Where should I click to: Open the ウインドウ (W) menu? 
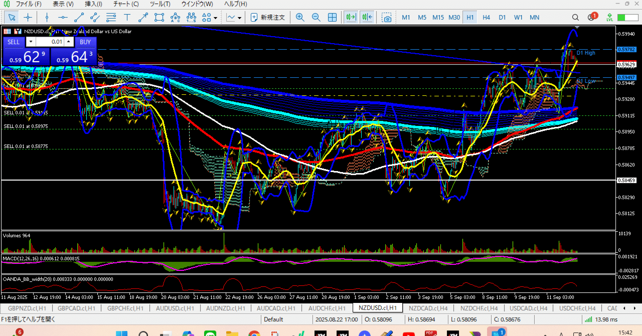(197, 4)
